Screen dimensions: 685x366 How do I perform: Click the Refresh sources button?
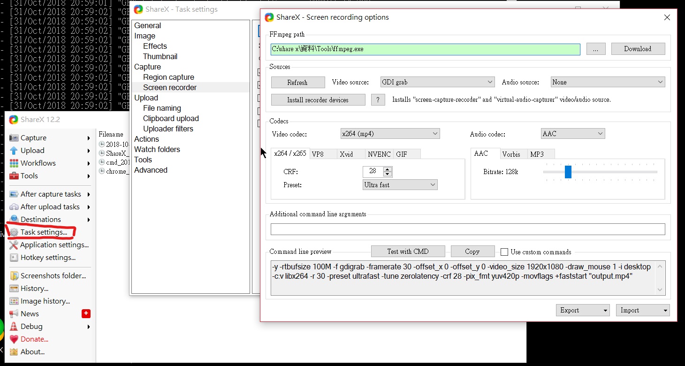pos(298,83)
